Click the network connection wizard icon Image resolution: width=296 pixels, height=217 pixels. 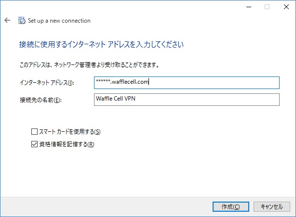tap(21, 20)
